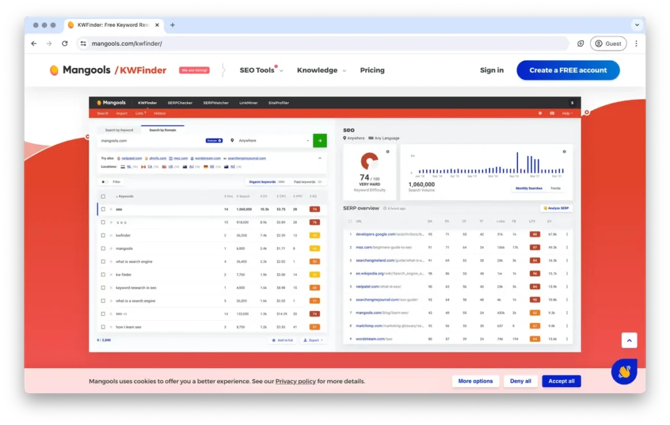Viewport: 670px width, 425px height.
Task: Open the waving hand chat widget
Action: (x=624, y=371)
